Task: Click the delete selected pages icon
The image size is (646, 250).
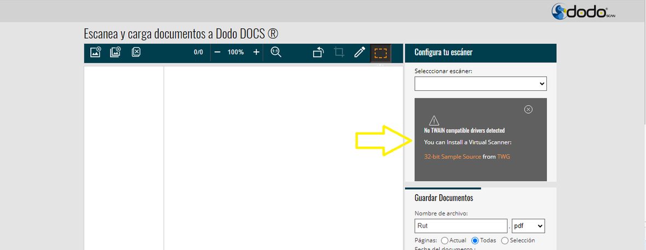Action: pyautogui.click(x=136, y=52)
